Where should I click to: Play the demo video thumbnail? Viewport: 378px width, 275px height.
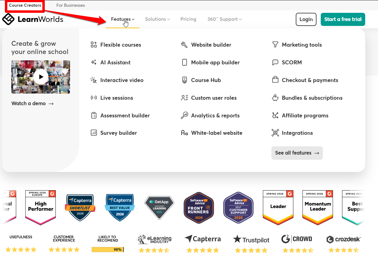[41, 77]
